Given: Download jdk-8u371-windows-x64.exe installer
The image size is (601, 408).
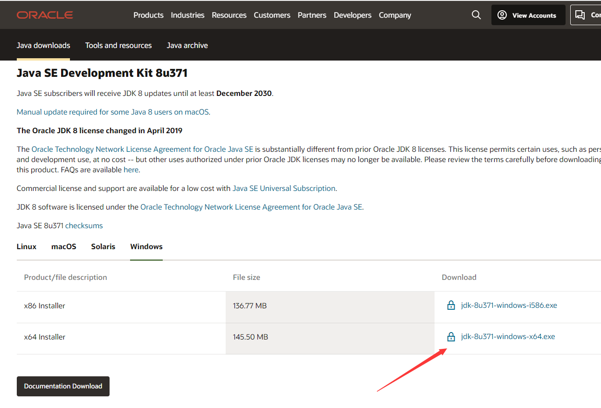Looking at the screenshot, I should [508, 337].
